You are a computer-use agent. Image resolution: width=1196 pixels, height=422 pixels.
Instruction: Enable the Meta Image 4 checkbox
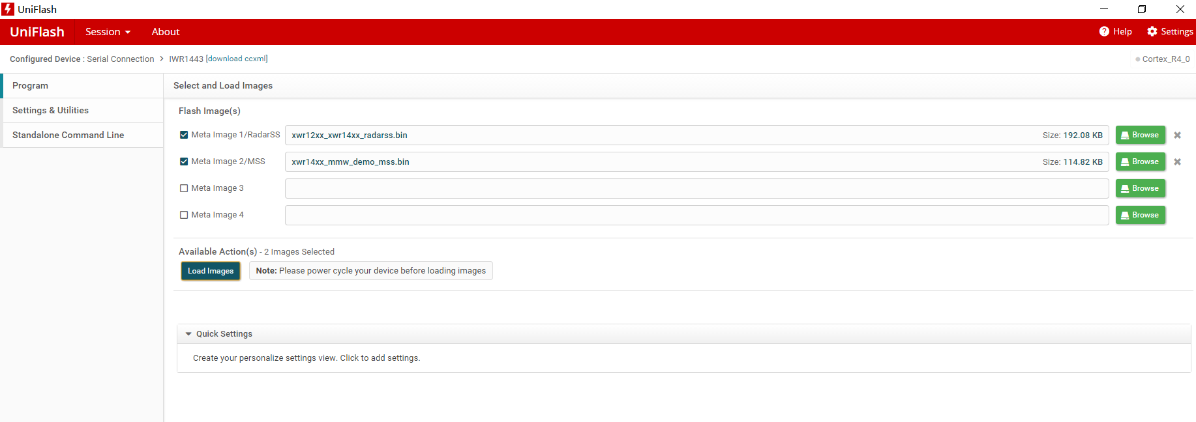point(184,215)
